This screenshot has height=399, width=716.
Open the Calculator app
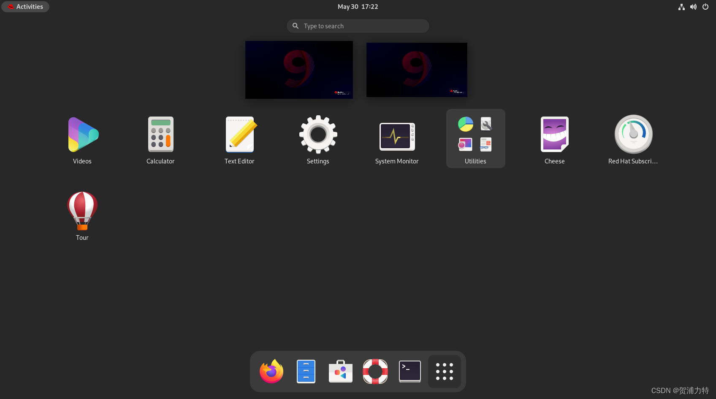coord(160,134)
